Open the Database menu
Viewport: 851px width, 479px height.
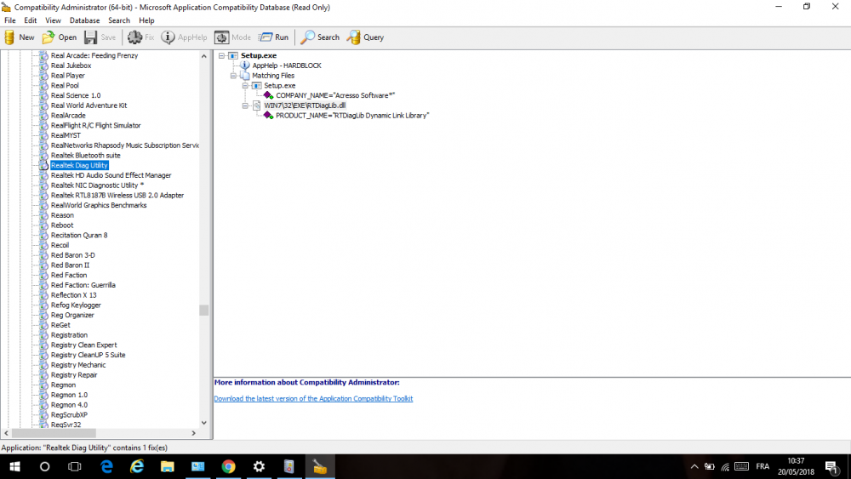(84, 20)
